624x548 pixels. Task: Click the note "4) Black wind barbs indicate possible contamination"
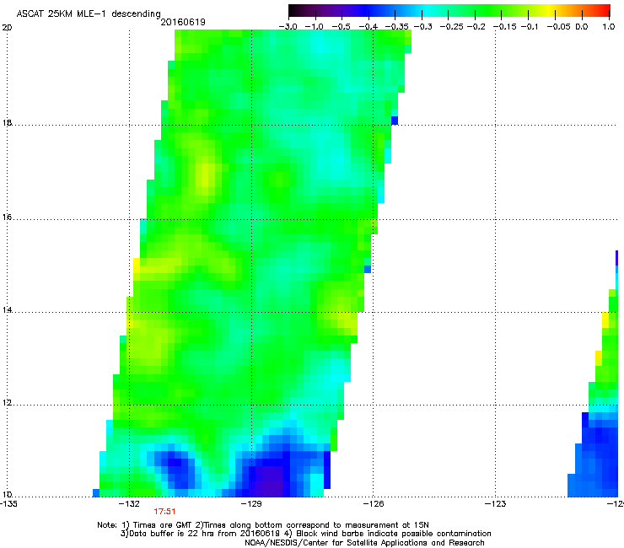(388, 534)
